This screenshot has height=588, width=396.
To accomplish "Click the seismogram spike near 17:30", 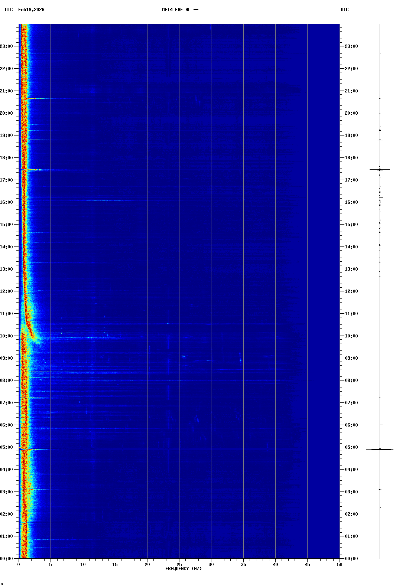I will [380, 169].
